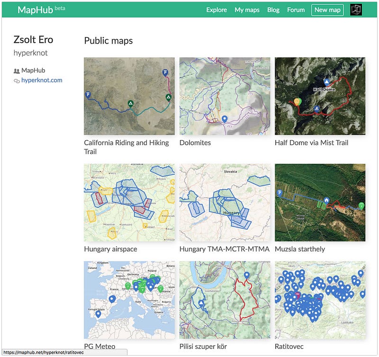Open the Hungary airspace map thumbnail
This screenshot has width=379, height=357.
tap(128, 202)
